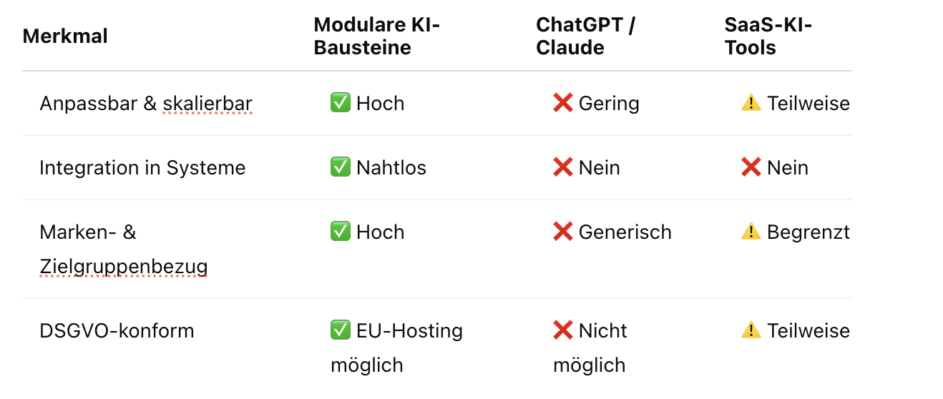Click the red cross next to Gering
Viewport: 943px width, 399px height.
click(x=563, y=103)
